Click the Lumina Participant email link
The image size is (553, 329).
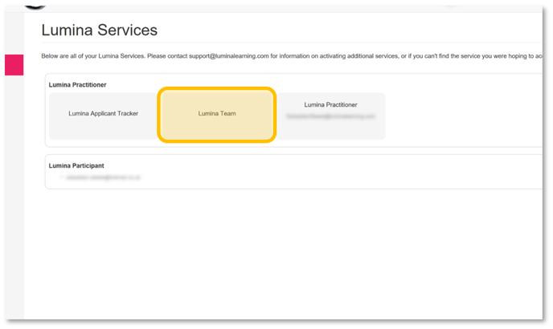[x=103, y=177]
